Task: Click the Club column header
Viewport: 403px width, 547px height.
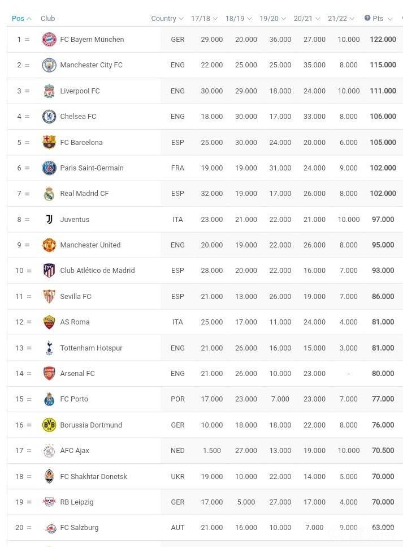Action: 47,18
